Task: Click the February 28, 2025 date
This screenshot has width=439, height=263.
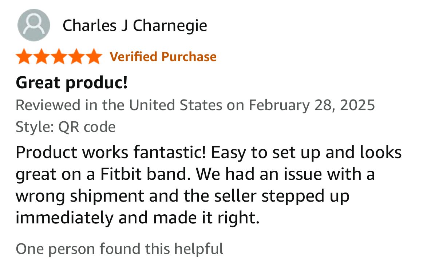Action: (x=312, y=105)
